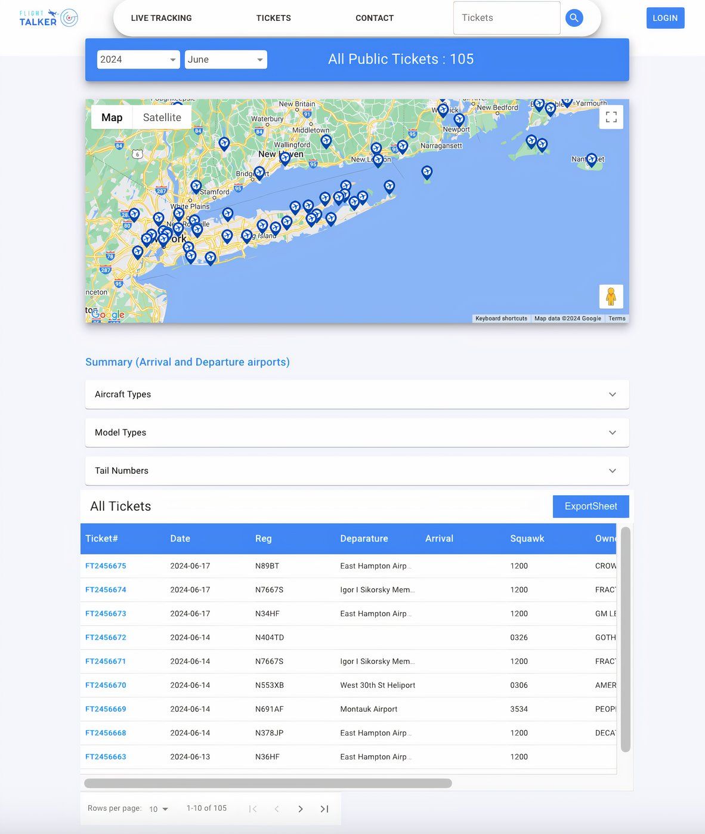The image size is (705, 834).
Task: Click the airplane marker near Stamford
Action: click(x=196, y=186)
